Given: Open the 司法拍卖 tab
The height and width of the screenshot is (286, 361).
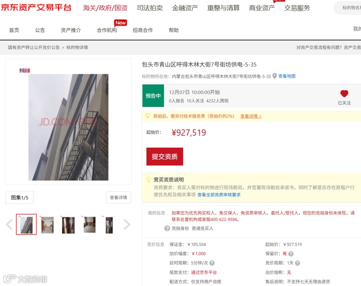Looking at the screenshot, I should 150,8.
